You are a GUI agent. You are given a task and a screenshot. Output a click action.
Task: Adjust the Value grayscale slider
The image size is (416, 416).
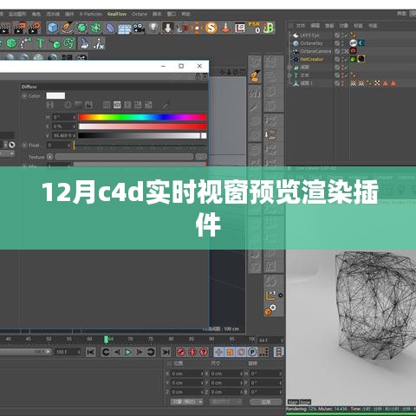142,135
